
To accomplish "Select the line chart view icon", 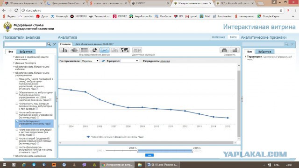I will pos(105,50).
